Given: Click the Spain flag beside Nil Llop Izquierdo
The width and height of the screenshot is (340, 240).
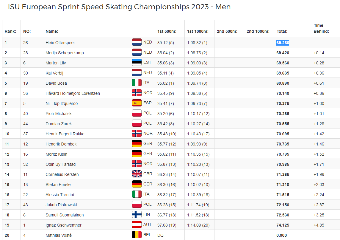Looking at the screenshot, I should tap(137, 103).
